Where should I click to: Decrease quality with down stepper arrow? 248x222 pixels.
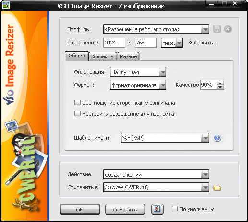[x=220, y=87]
